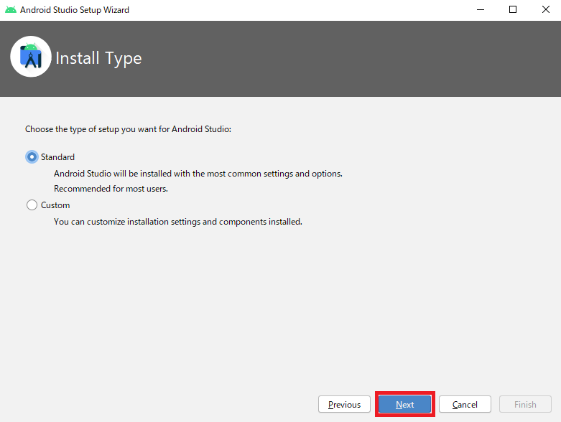The width and height of the screenshot is (561, 422).
Task: Click the "Custom" option label
Action: (x=55, y=205)
